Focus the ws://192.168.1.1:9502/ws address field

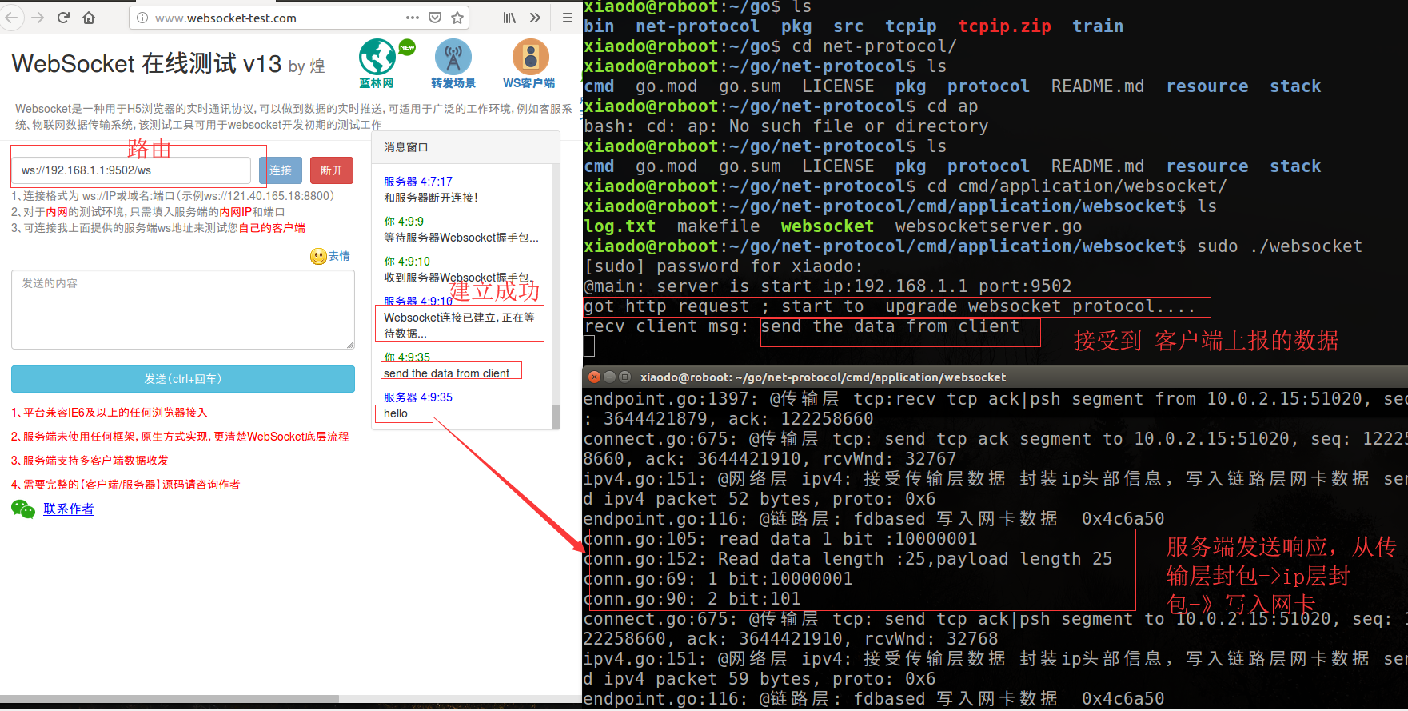tap(131, 170)
